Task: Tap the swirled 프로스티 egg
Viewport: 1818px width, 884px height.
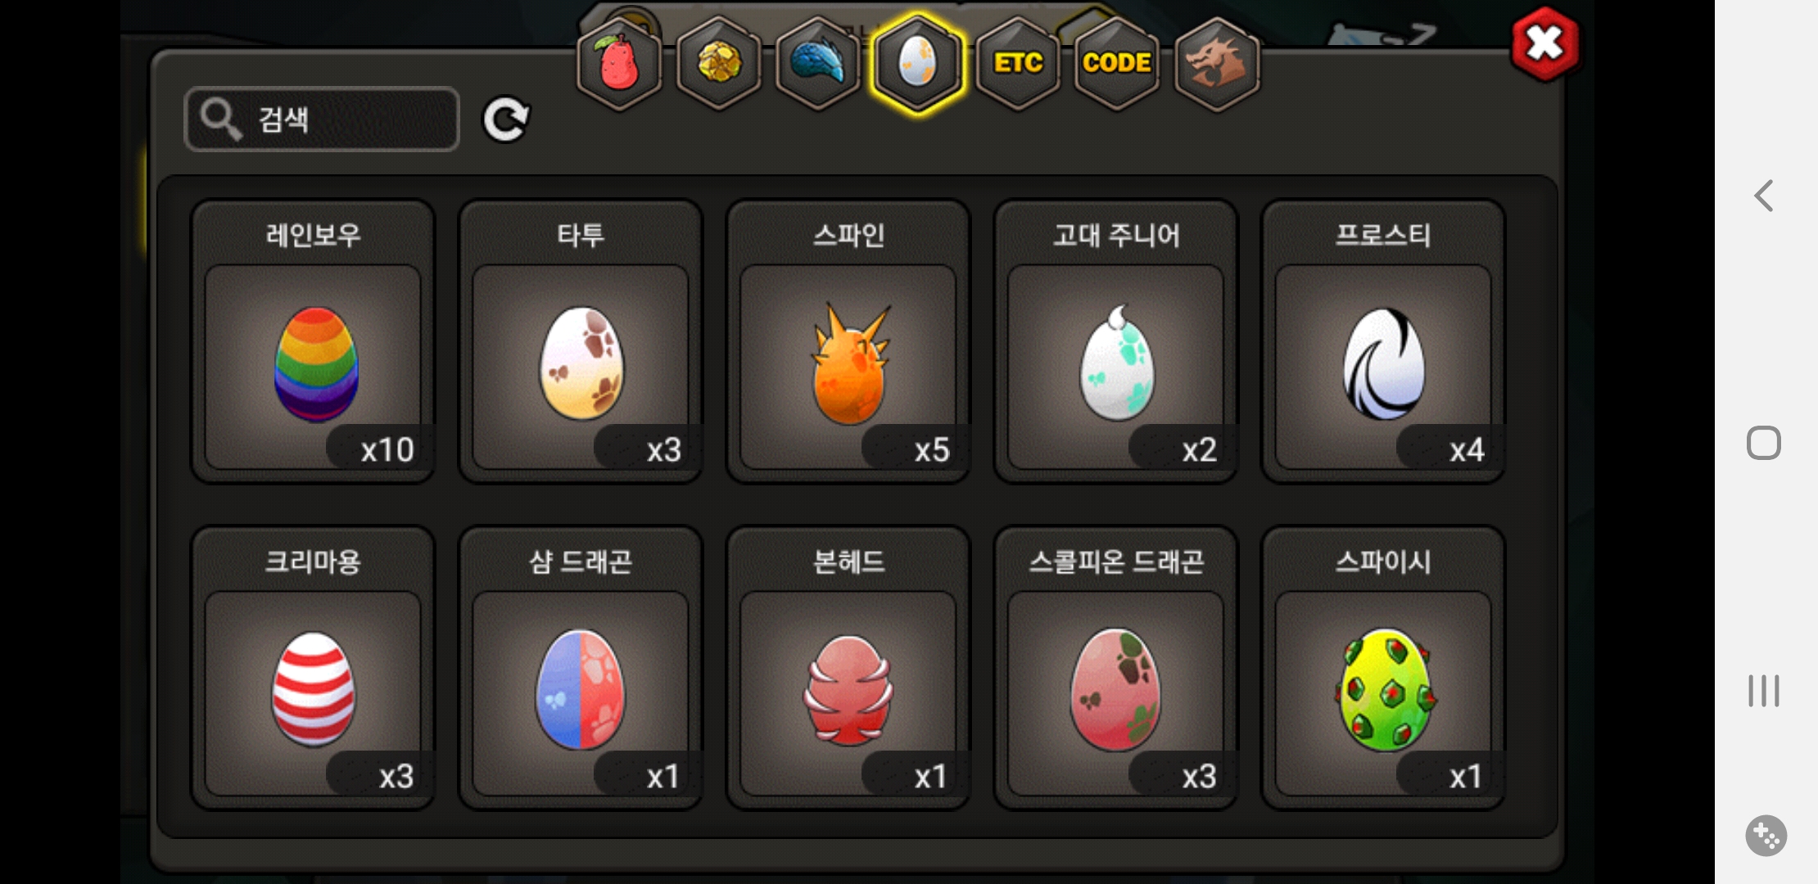Action: pos(1384,341)
